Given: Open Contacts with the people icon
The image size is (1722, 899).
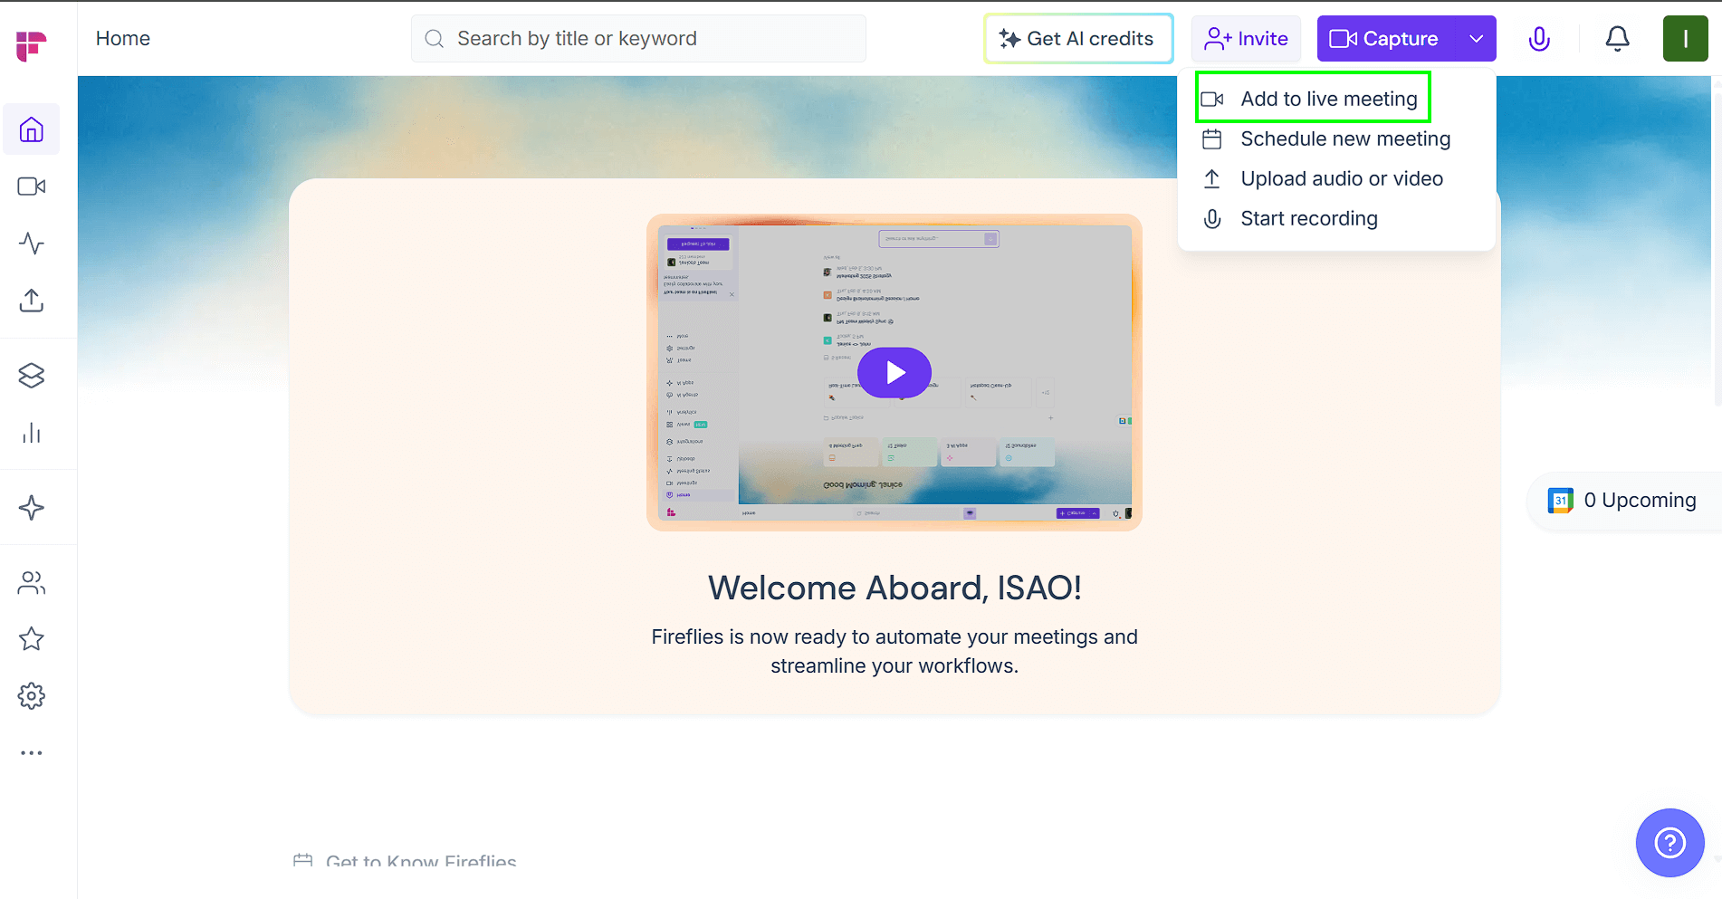Looking at the screenshot, I should click(x=31, y=583).
